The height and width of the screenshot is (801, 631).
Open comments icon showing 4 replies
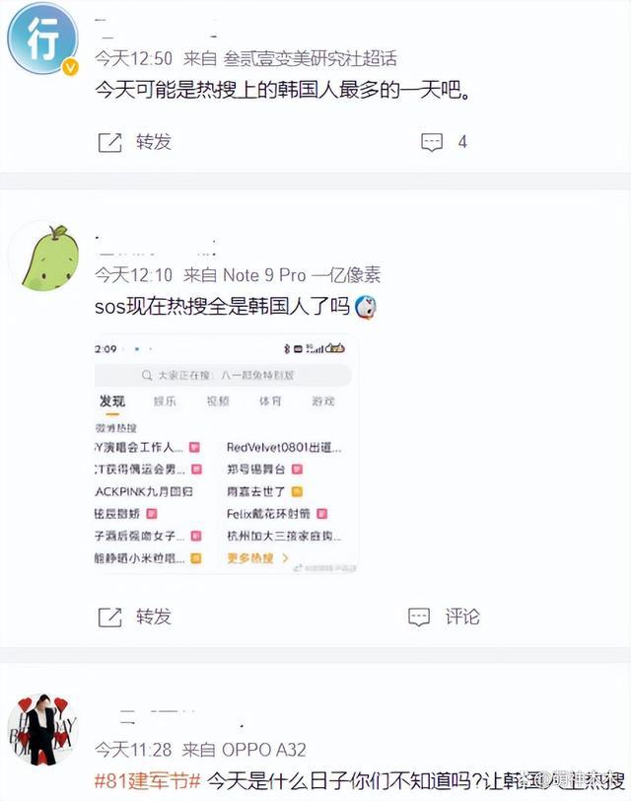pos(432,142)
